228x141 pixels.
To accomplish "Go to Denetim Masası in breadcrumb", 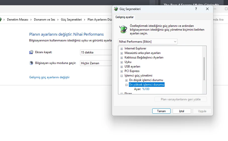I will [18, 20].
